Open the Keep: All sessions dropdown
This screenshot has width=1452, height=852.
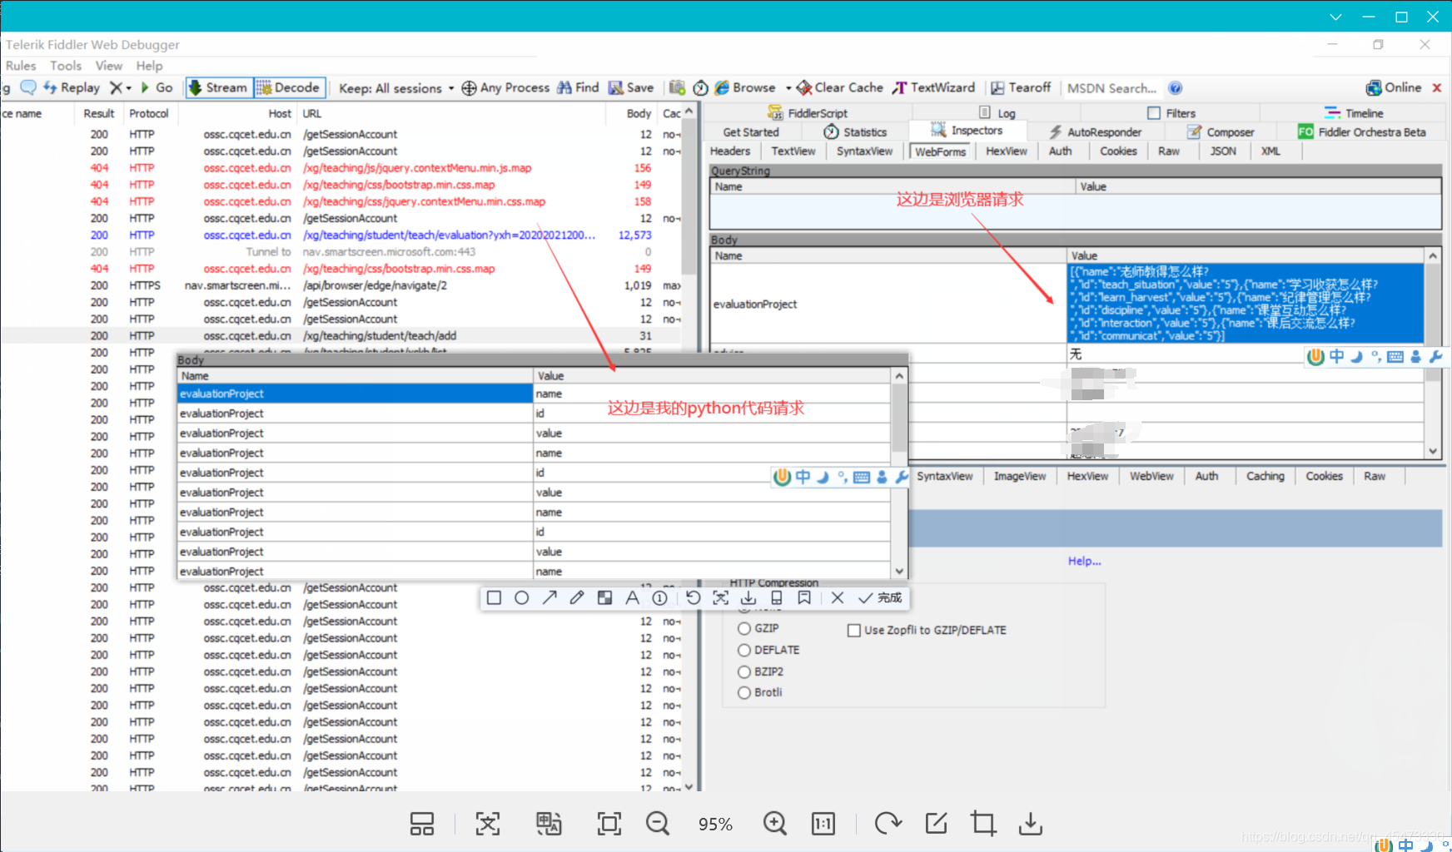(396, 88)
